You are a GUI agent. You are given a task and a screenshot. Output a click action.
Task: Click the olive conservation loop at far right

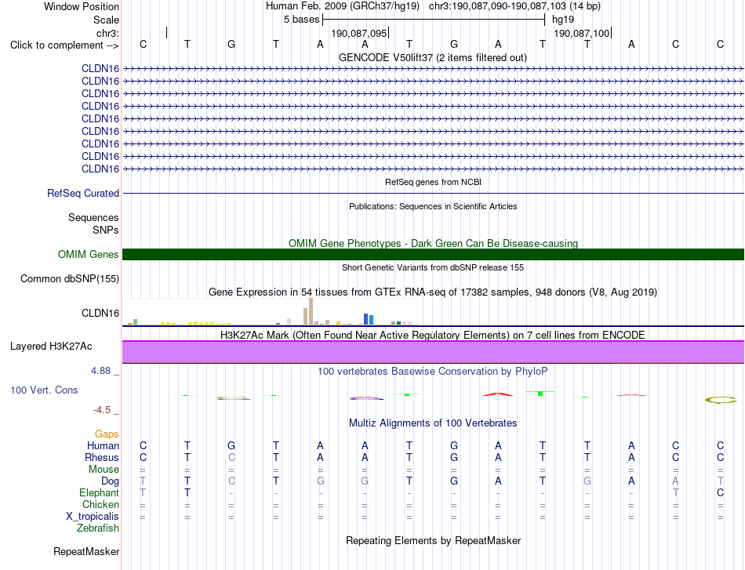[x=721, y=400]
